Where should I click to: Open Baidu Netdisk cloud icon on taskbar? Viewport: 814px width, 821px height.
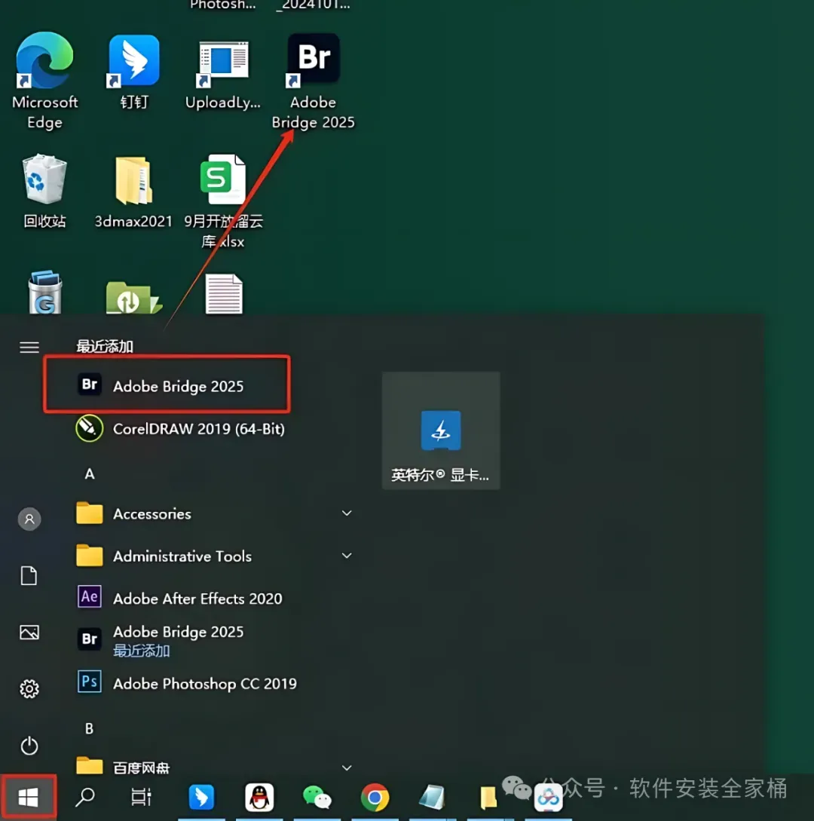pos(548,798)
